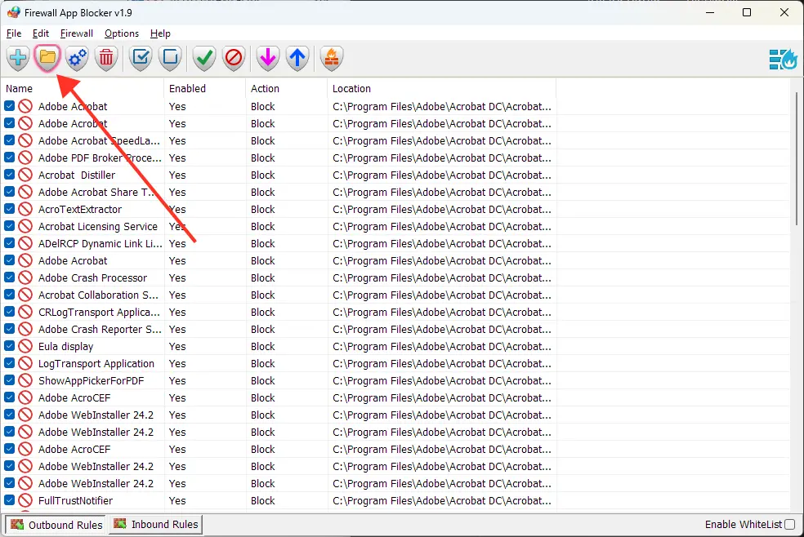Viewport: 804px width, 537px height.
Task: Uncheck the Eula display rule checkbox
Action: 9,346
